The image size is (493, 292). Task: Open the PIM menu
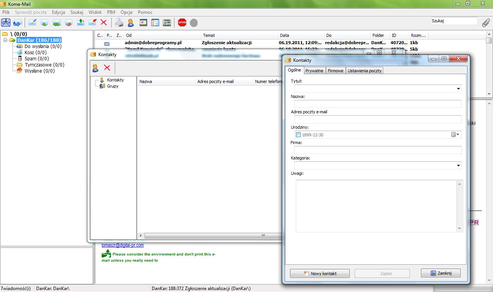coord(111,12)
